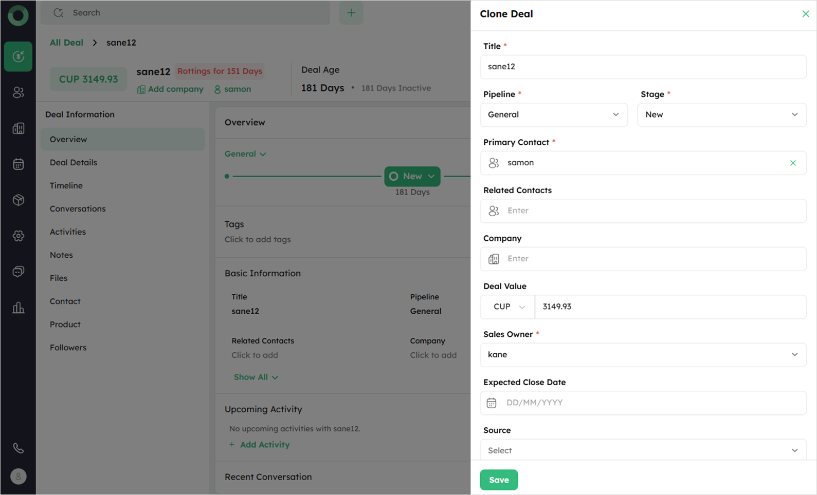
Task: Close the Clone Deal panel
Action: click(x=805, y=14)
